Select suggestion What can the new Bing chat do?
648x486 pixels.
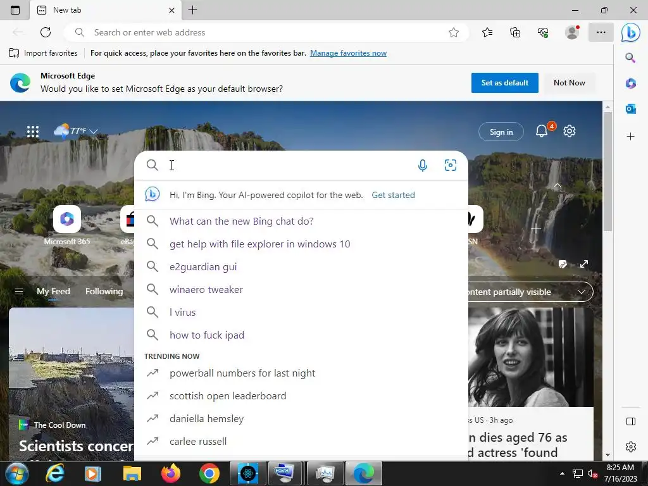[x=301, y=221]
